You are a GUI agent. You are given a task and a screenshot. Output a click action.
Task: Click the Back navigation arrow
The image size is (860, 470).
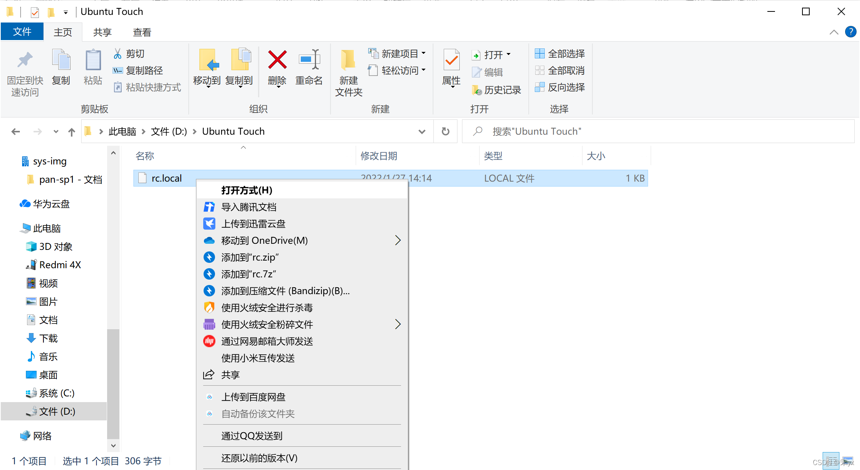(16, 132)
